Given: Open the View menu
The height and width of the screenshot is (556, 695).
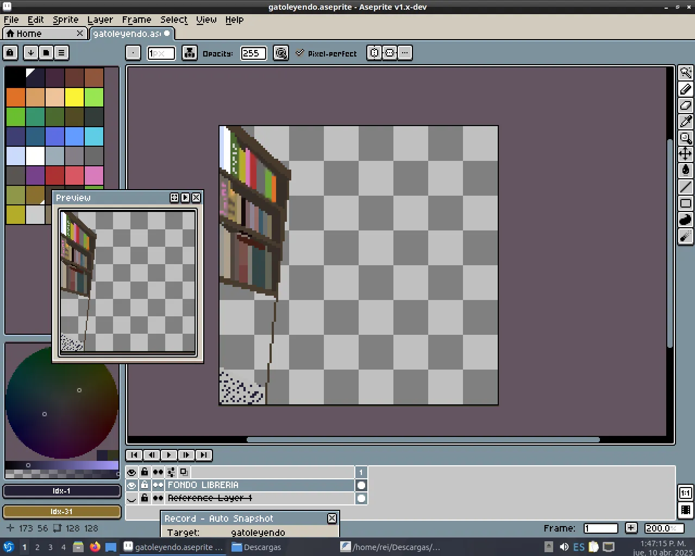Looking at the screenshot, I should coord(206,20).
